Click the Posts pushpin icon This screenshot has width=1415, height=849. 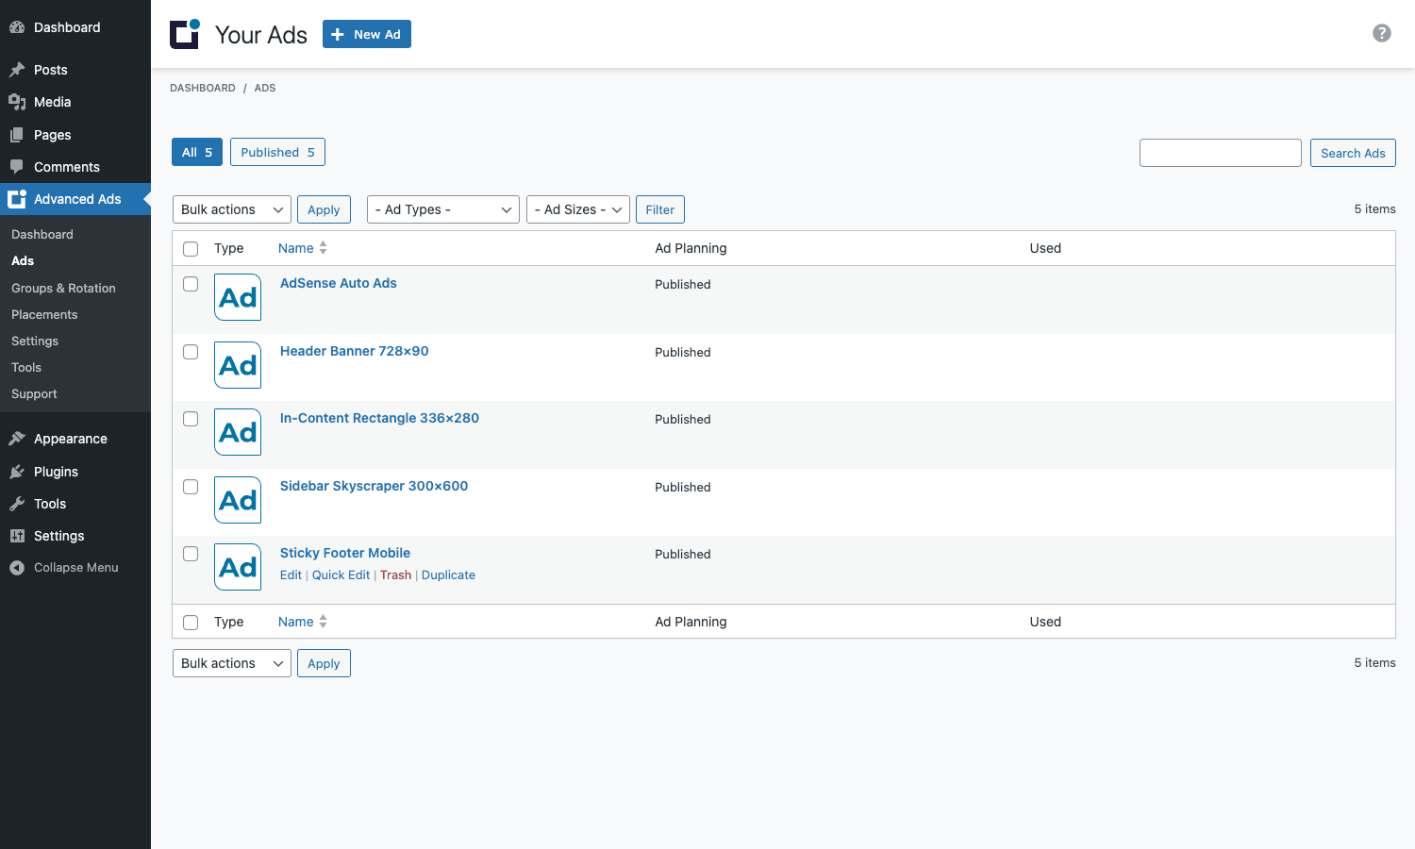pos(17,70)
